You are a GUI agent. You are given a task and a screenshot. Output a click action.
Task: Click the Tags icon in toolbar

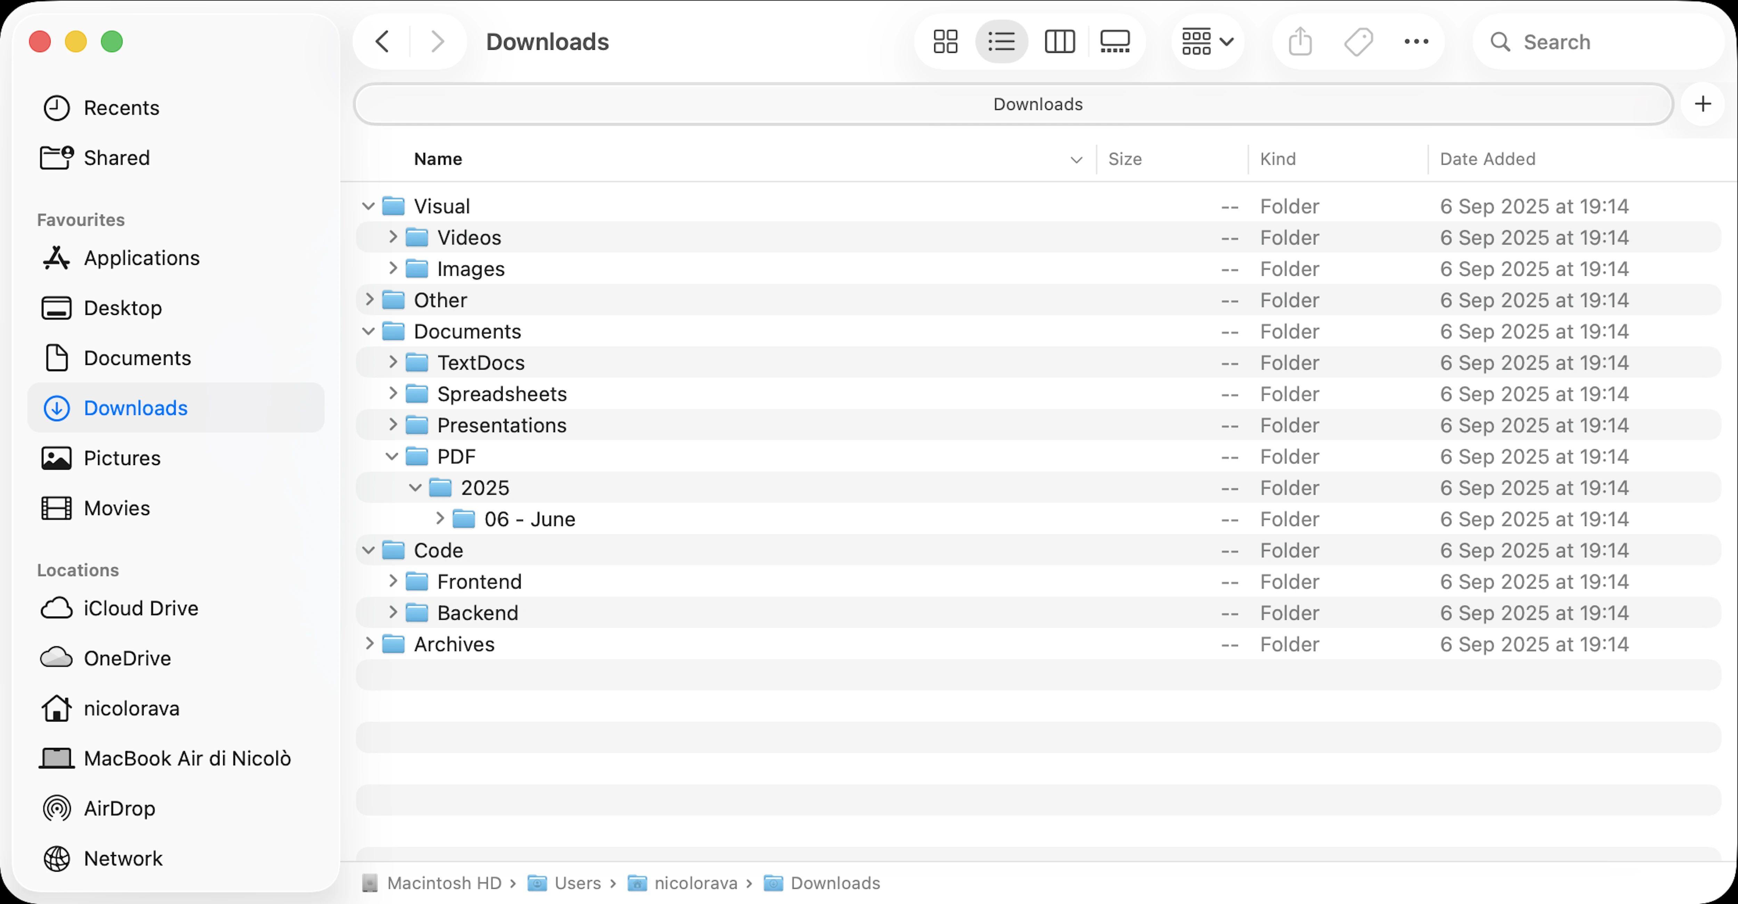pos(1357,41)
